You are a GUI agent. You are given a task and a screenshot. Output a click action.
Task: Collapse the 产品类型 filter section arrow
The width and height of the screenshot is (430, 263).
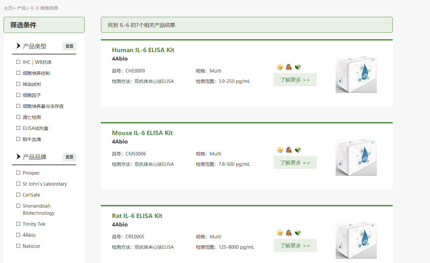point(18,46)
